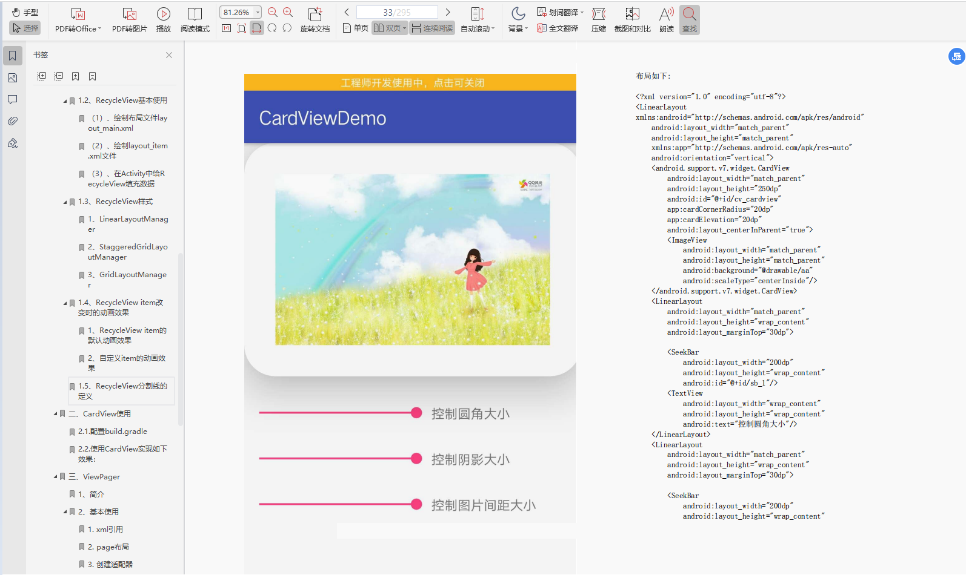966x575 pixels.
Task: Click full text translation (全文翻译)
Action: pyautogui.click(x=558, y=28)
